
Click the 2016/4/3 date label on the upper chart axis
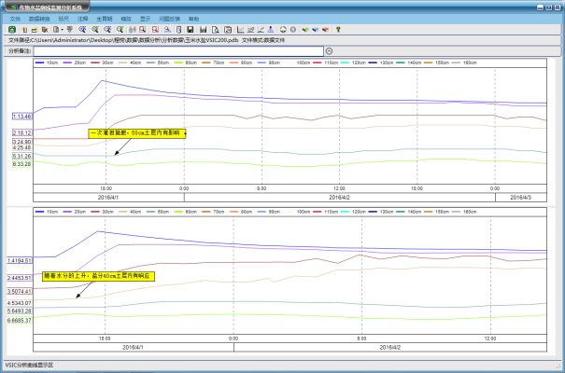521,198
